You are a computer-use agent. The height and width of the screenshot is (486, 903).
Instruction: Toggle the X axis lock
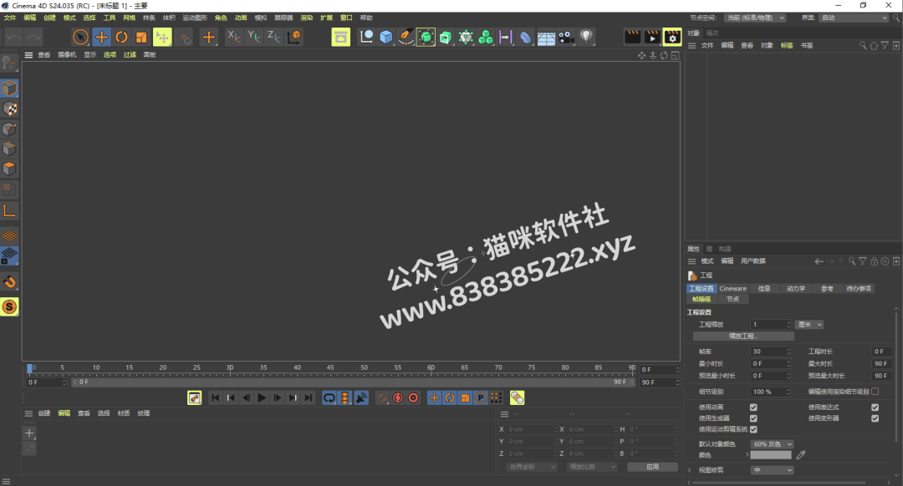(233, 37)
